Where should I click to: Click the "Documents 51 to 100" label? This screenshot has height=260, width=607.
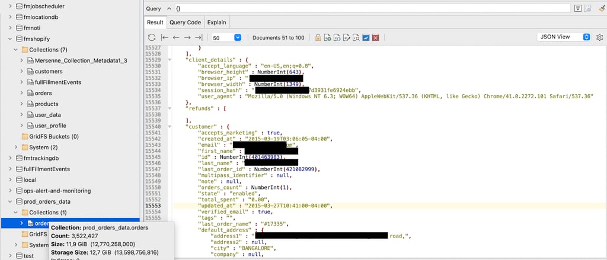tap(279, 37)
